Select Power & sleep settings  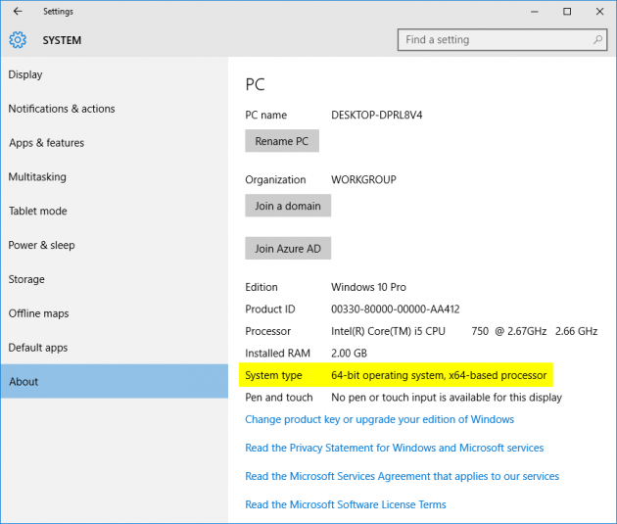tap(115, 245)
